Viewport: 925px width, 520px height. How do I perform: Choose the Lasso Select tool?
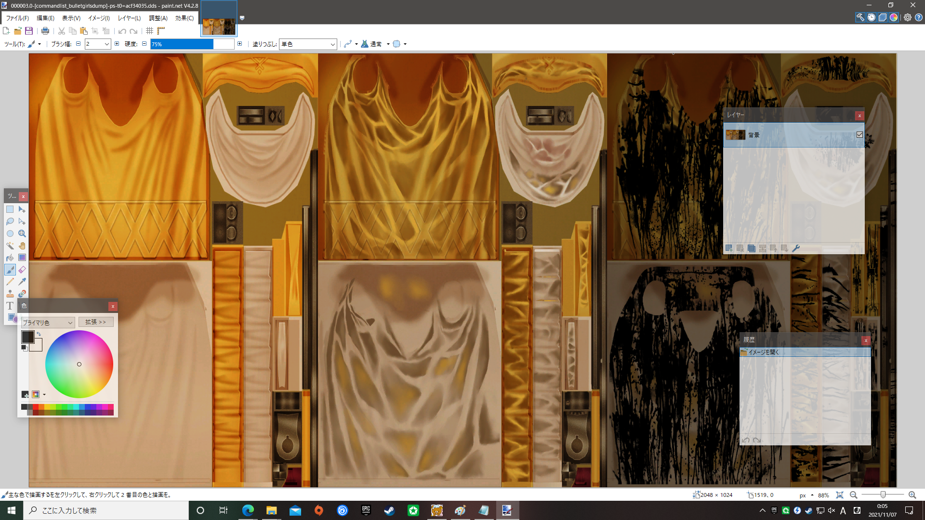click(10, 221)
